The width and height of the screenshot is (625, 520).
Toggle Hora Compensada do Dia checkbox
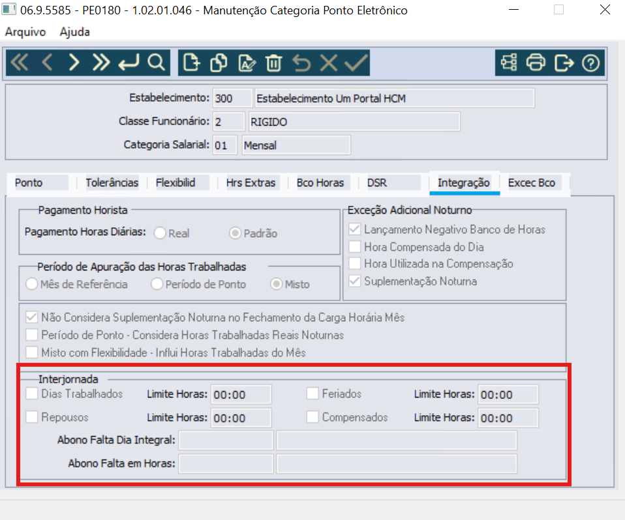coord(355,247)
